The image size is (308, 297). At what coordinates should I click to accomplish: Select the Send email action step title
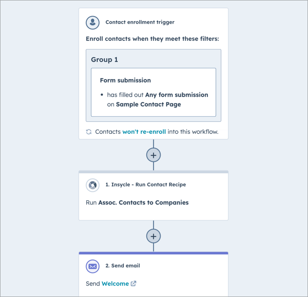pyautogui.click(x=123, y=266)
